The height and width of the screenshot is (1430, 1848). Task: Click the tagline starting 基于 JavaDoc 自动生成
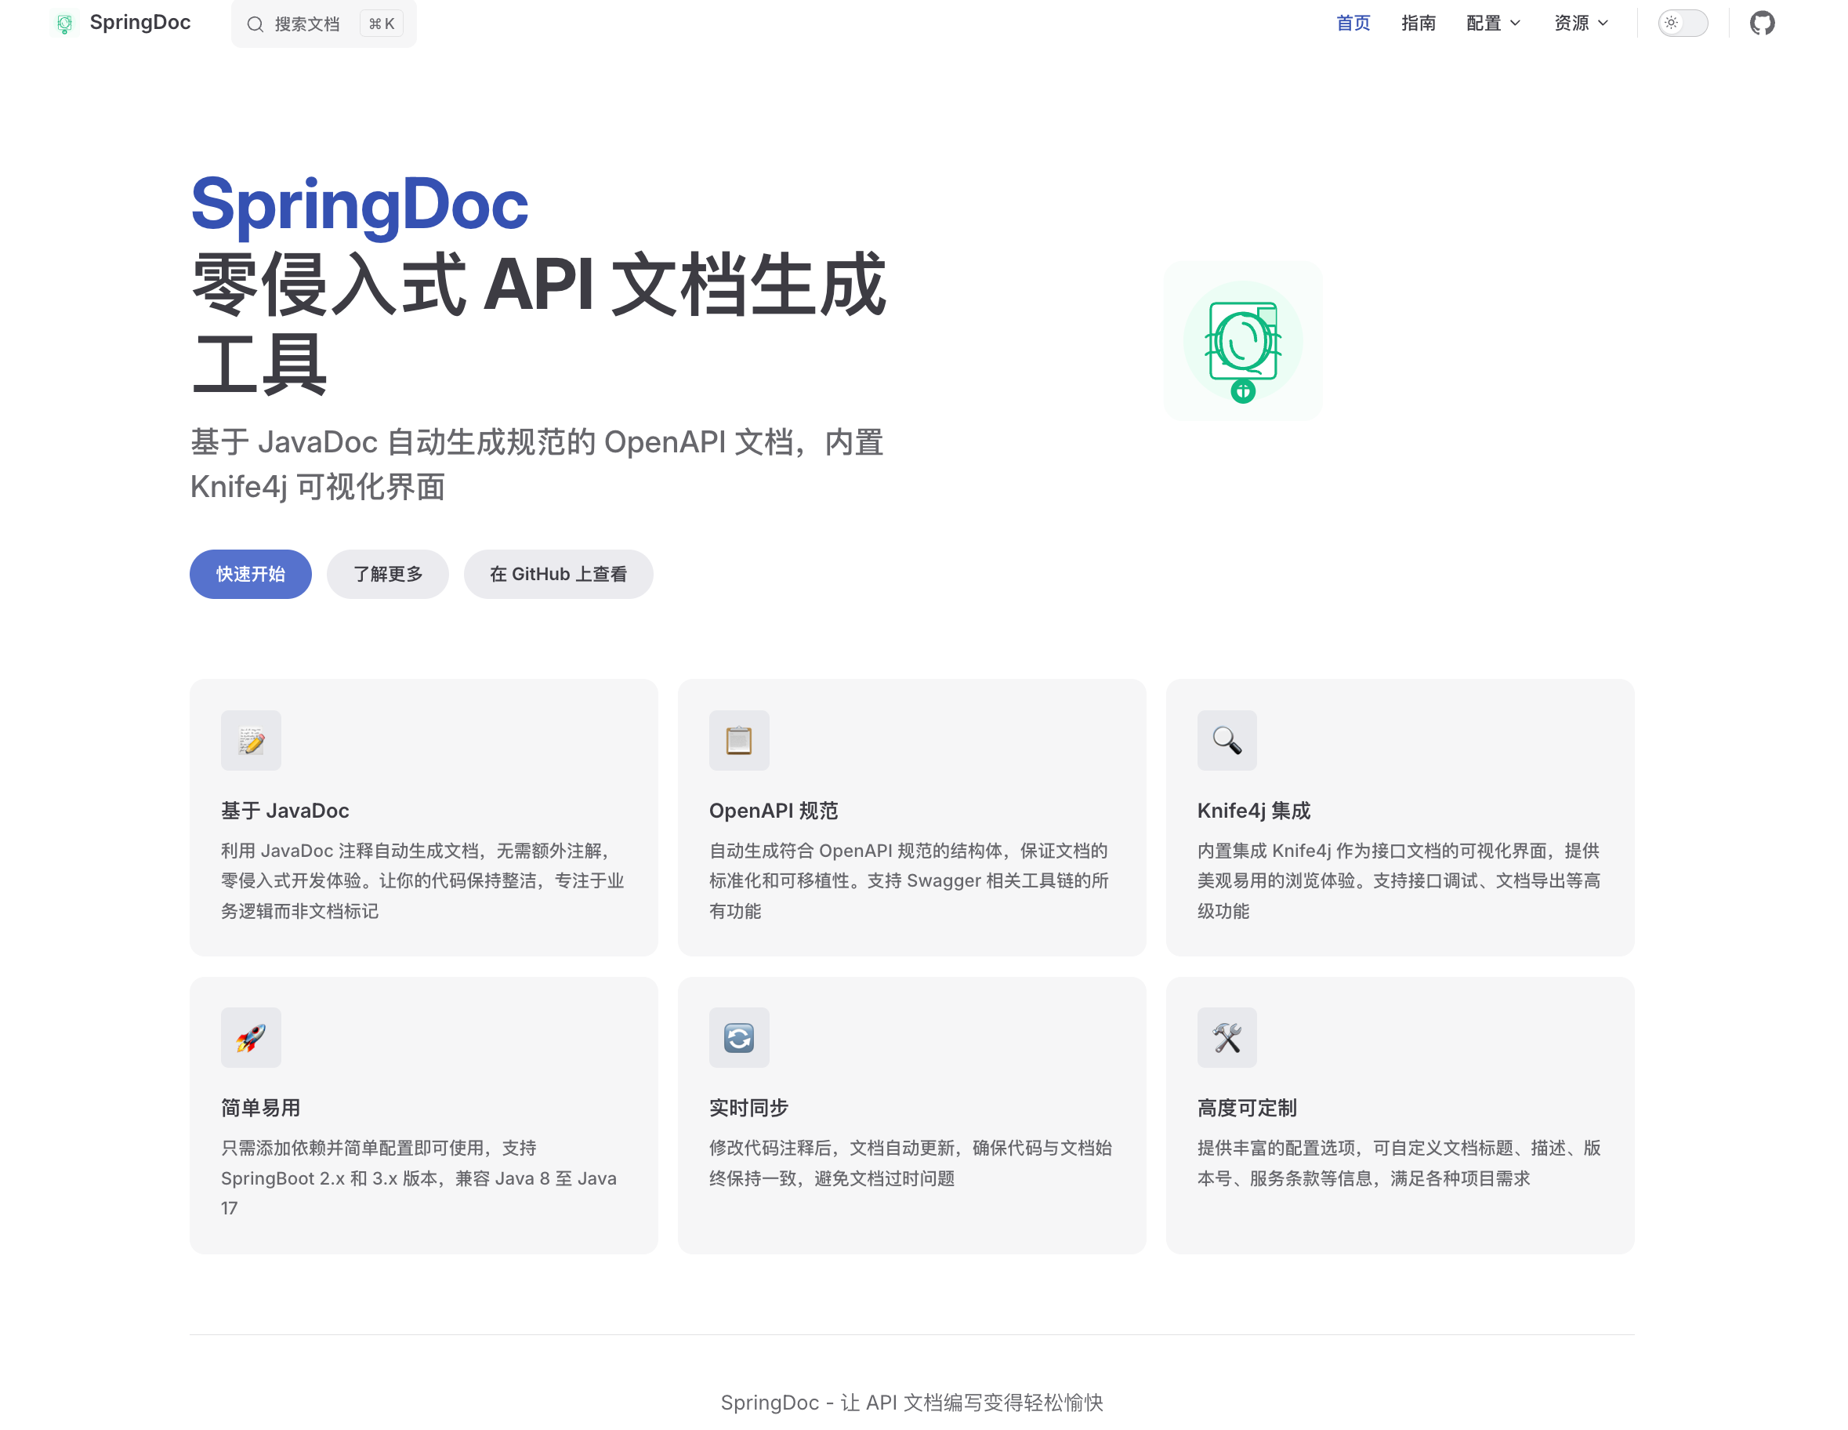tap(538, 464)
